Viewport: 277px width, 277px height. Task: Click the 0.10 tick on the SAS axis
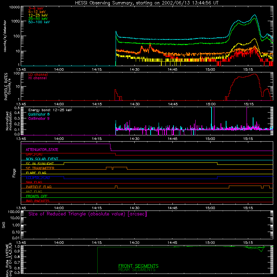coord(16,232)
